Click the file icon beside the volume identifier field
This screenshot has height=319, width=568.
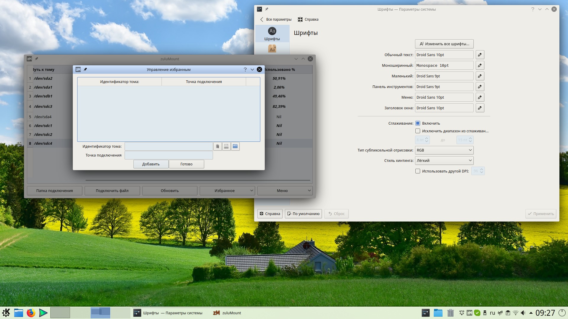pos(217,147)
